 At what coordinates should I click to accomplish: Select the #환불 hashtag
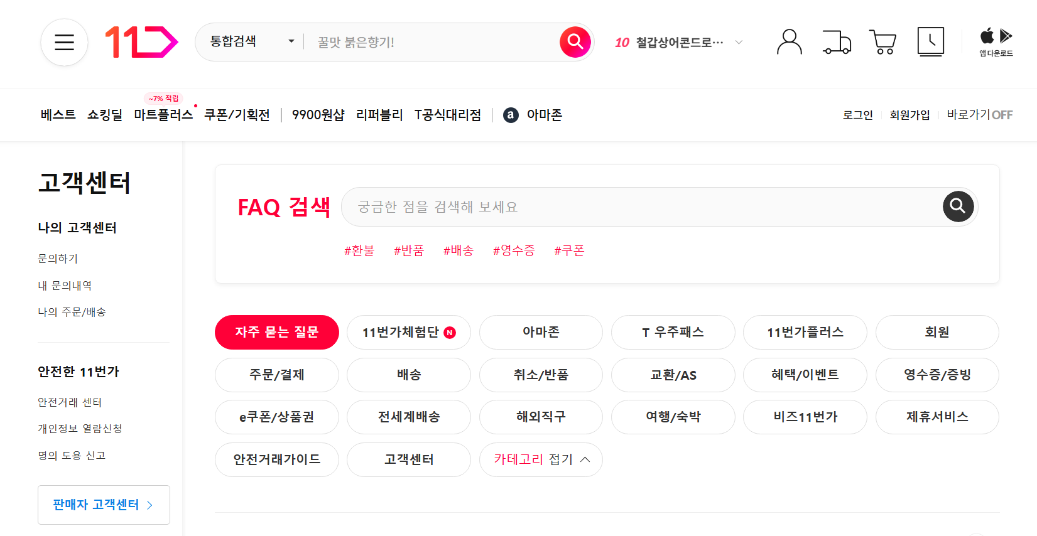click(359, 250)
